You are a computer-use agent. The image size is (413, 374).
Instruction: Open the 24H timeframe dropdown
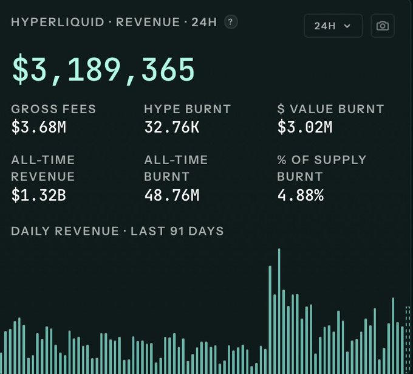point(333,26)
